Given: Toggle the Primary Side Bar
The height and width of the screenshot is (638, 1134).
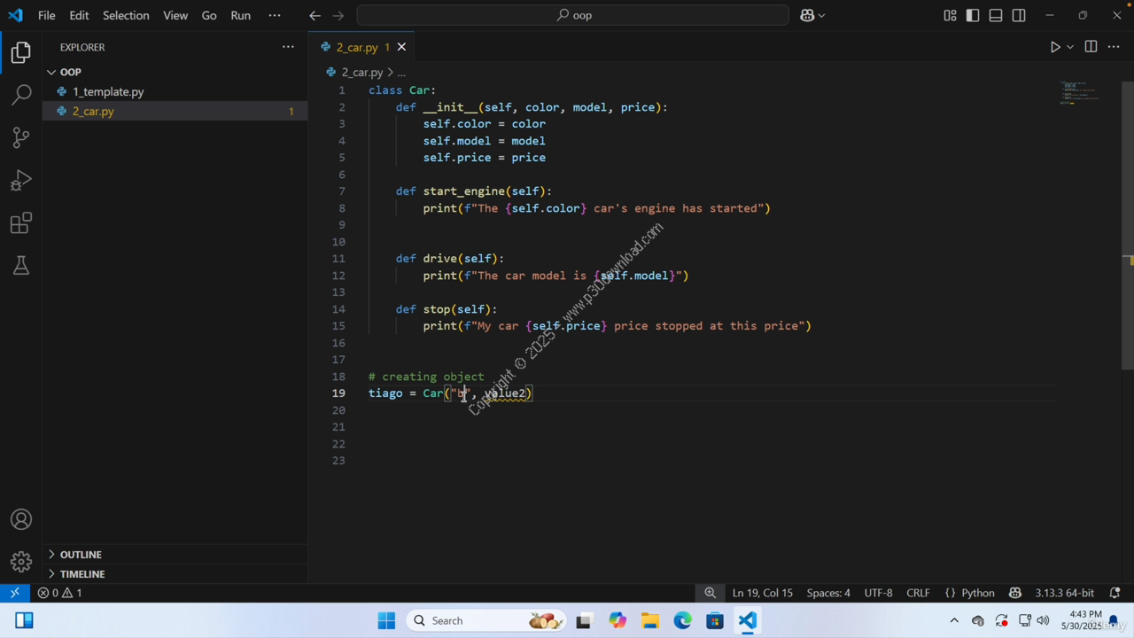Looking at the screenshot, I should point(973,15).
